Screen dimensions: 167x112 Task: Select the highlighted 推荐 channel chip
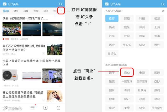(112, 18)
